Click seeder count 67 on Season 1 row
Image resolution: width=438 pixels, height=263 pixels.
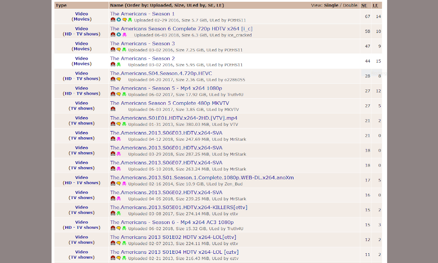point(367,17)
